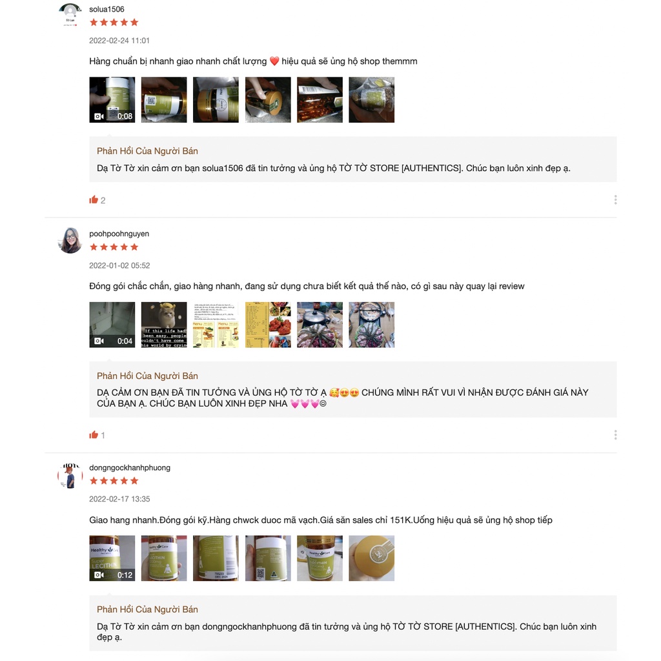Open more options for solua1506's review
This screenshot has width=661, height=661.
[615, 200]
